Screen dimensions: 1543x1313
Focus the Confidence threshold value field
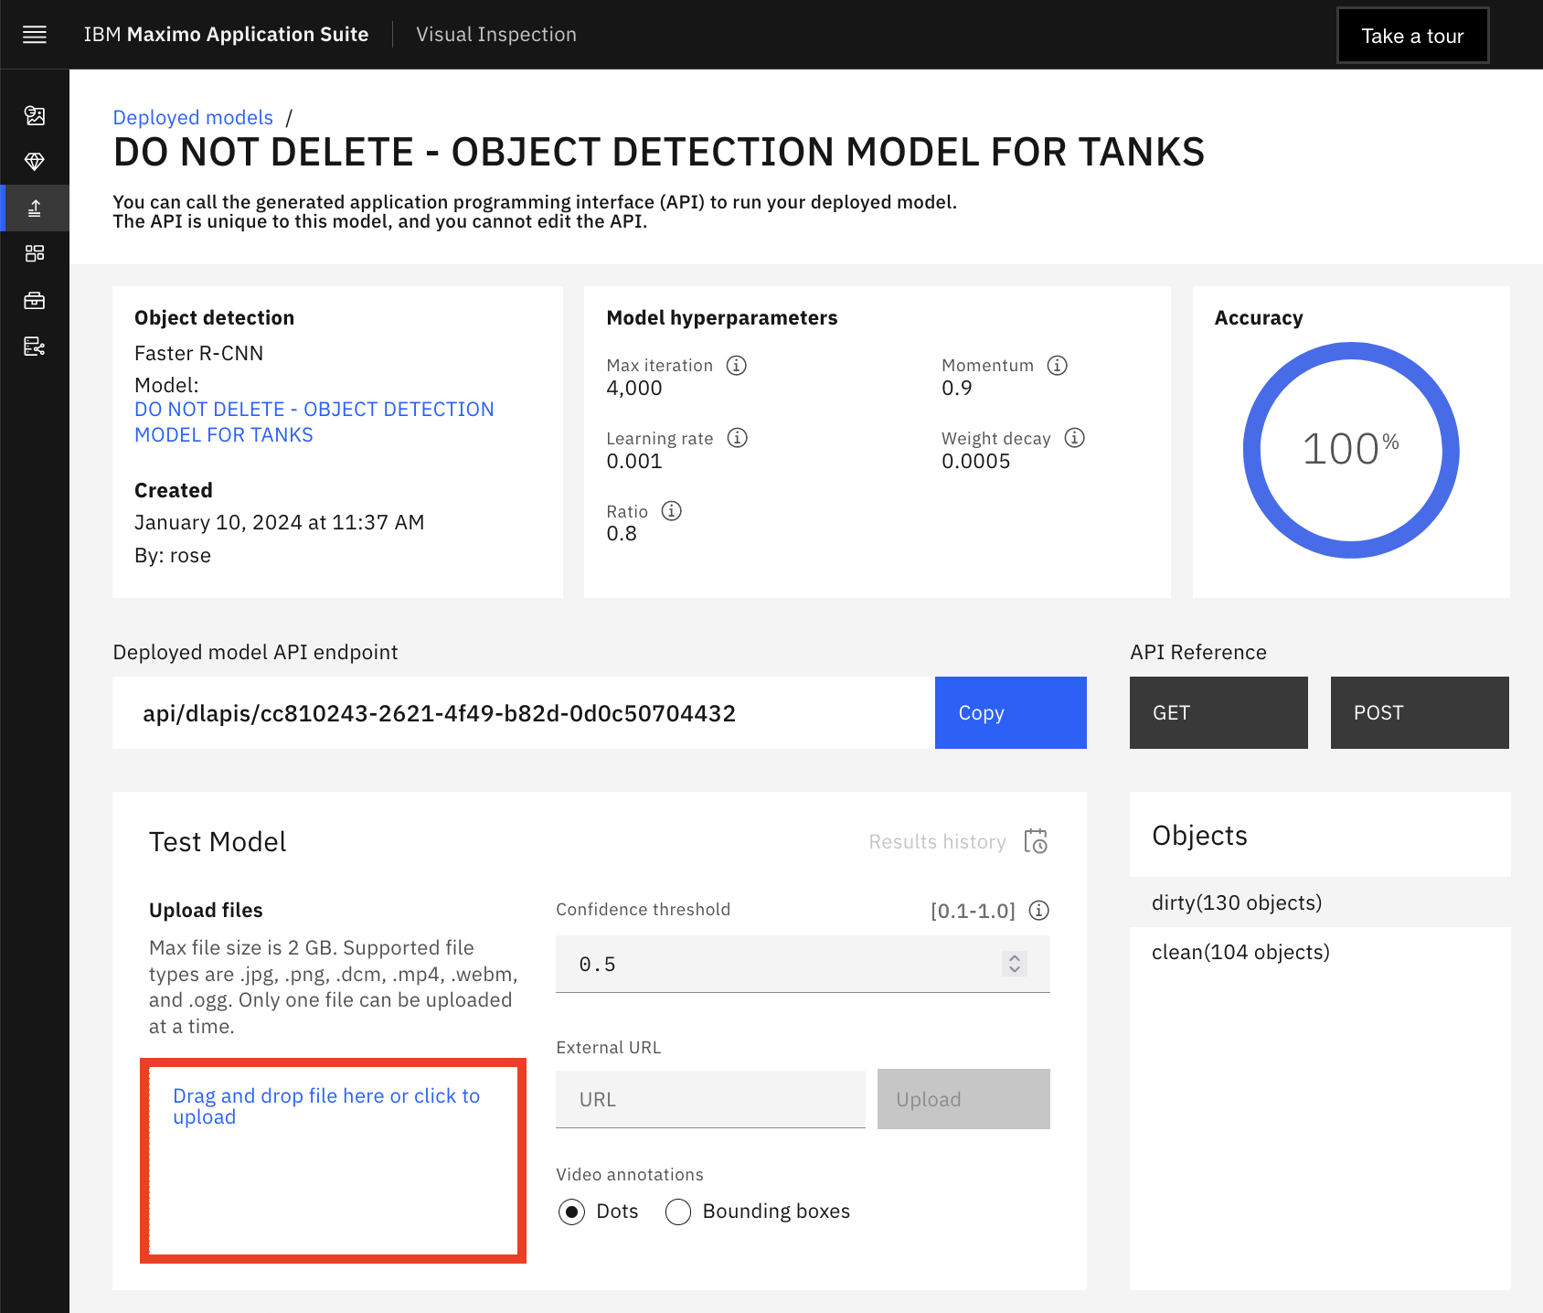(803, 964)
